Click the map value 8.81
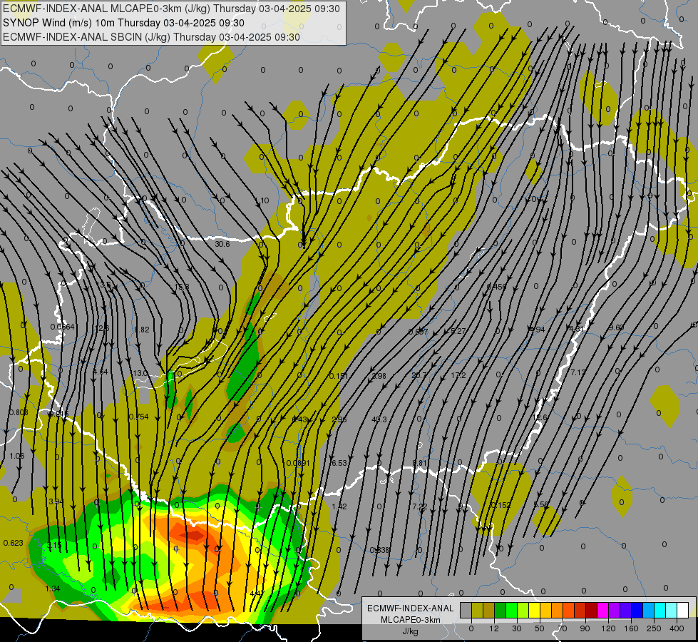The image size is (698, 642). [x=420, y=463]
